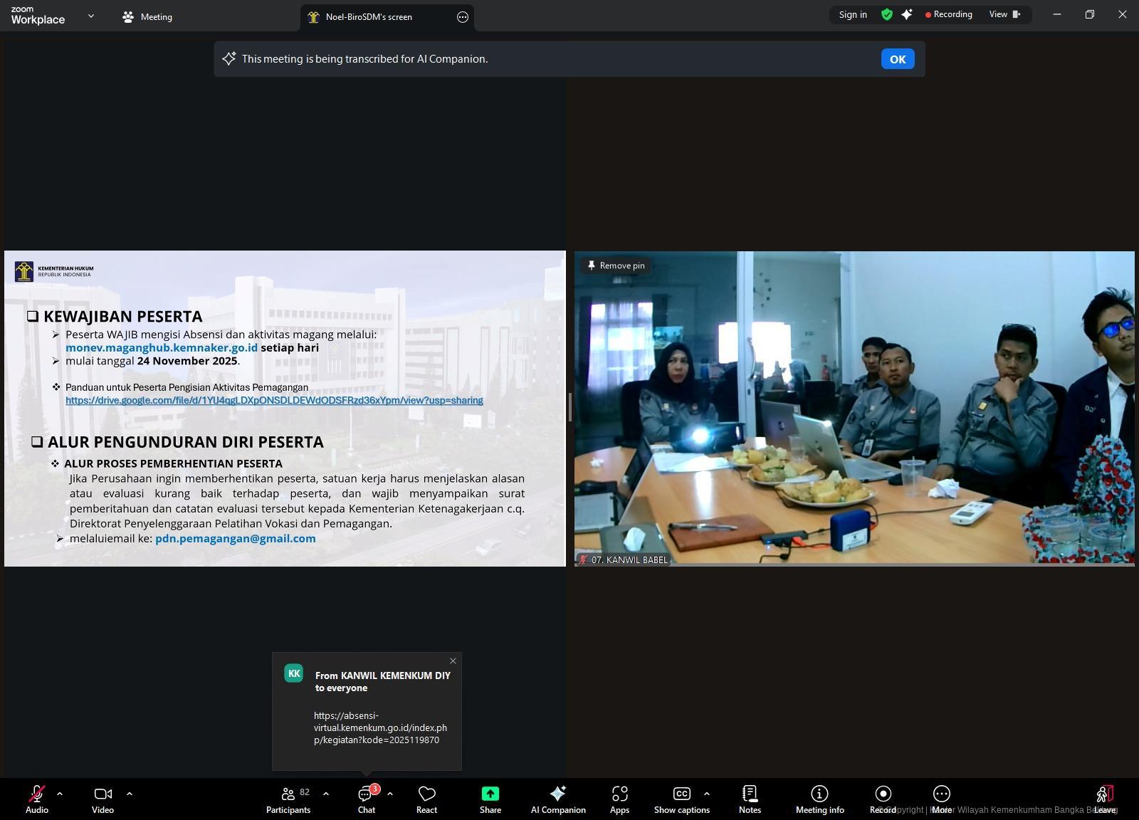This screenshot has width=1139, height=820.
Task: Switch to the Meeting tab
Action: (x=147, y=17)
